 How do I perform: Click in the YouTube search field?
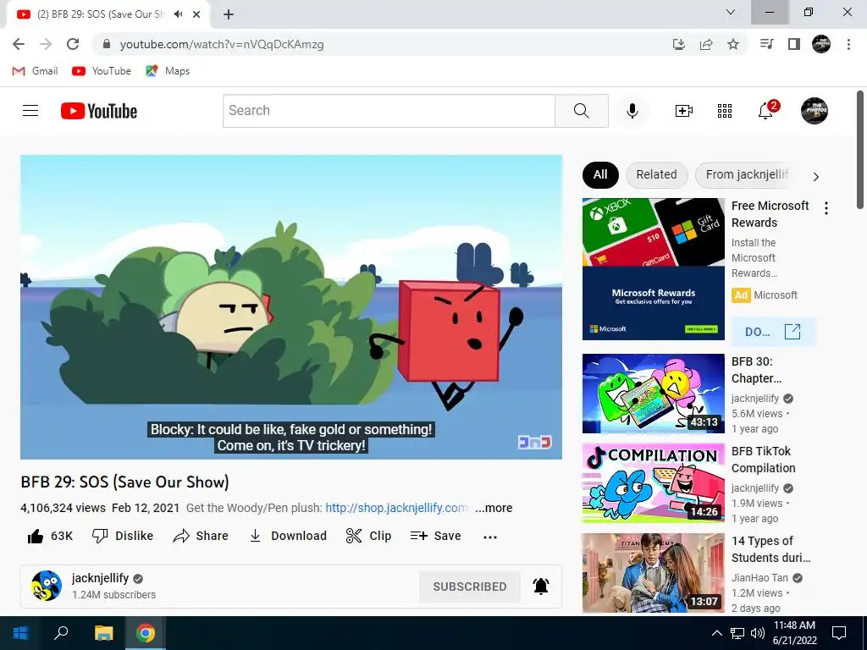[389, 111]
